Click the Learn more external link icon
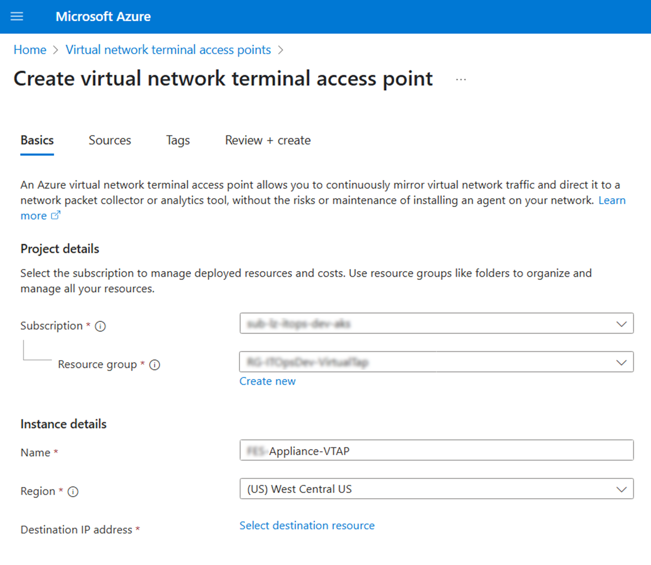 coord(55,215)
